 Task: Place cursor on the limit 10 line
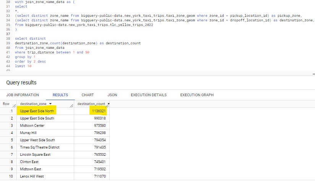[x=23, y=66]
